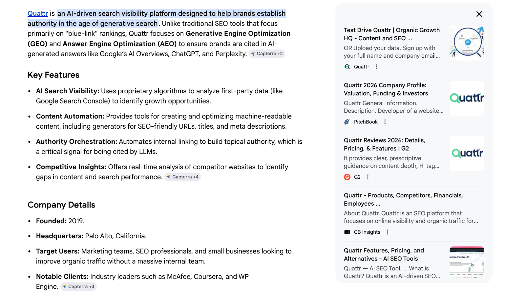Open more options for the PitchBook source
Viewport: 525px width, 291px height.
coord(385,122)
